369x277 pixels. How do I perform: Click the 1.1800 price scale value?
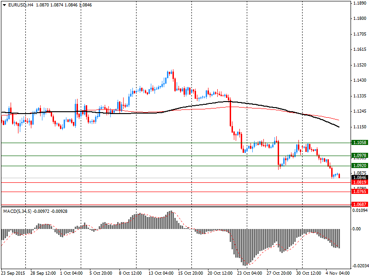(x=360, y=18)
